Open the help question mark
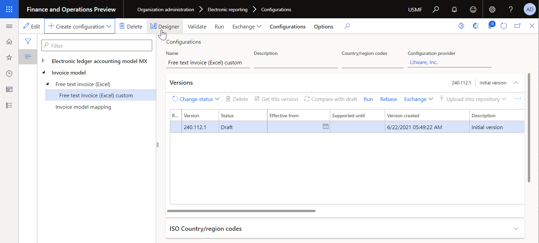Screen dimensions: 539x243 tap(511, 9)
